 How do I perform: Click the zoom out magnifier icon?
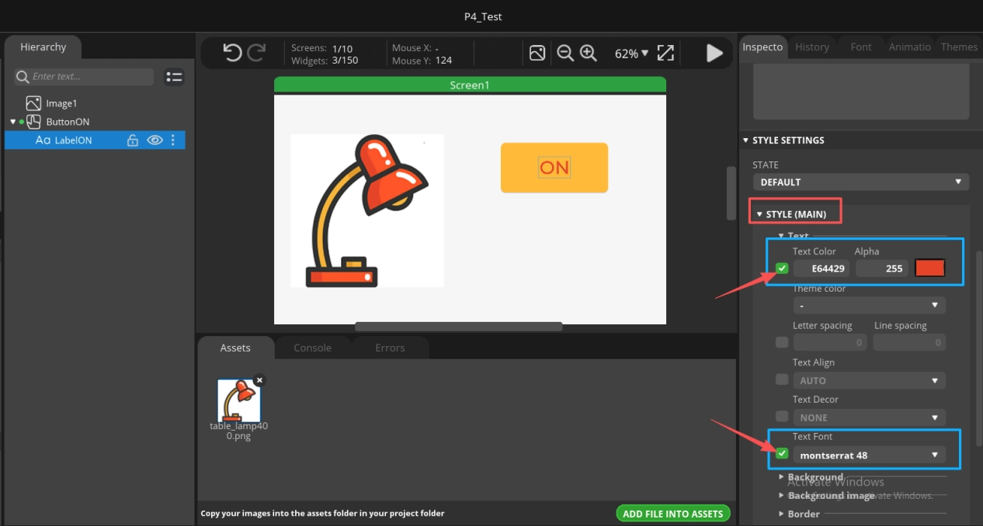pyautogui.click(x=565, y=53)
